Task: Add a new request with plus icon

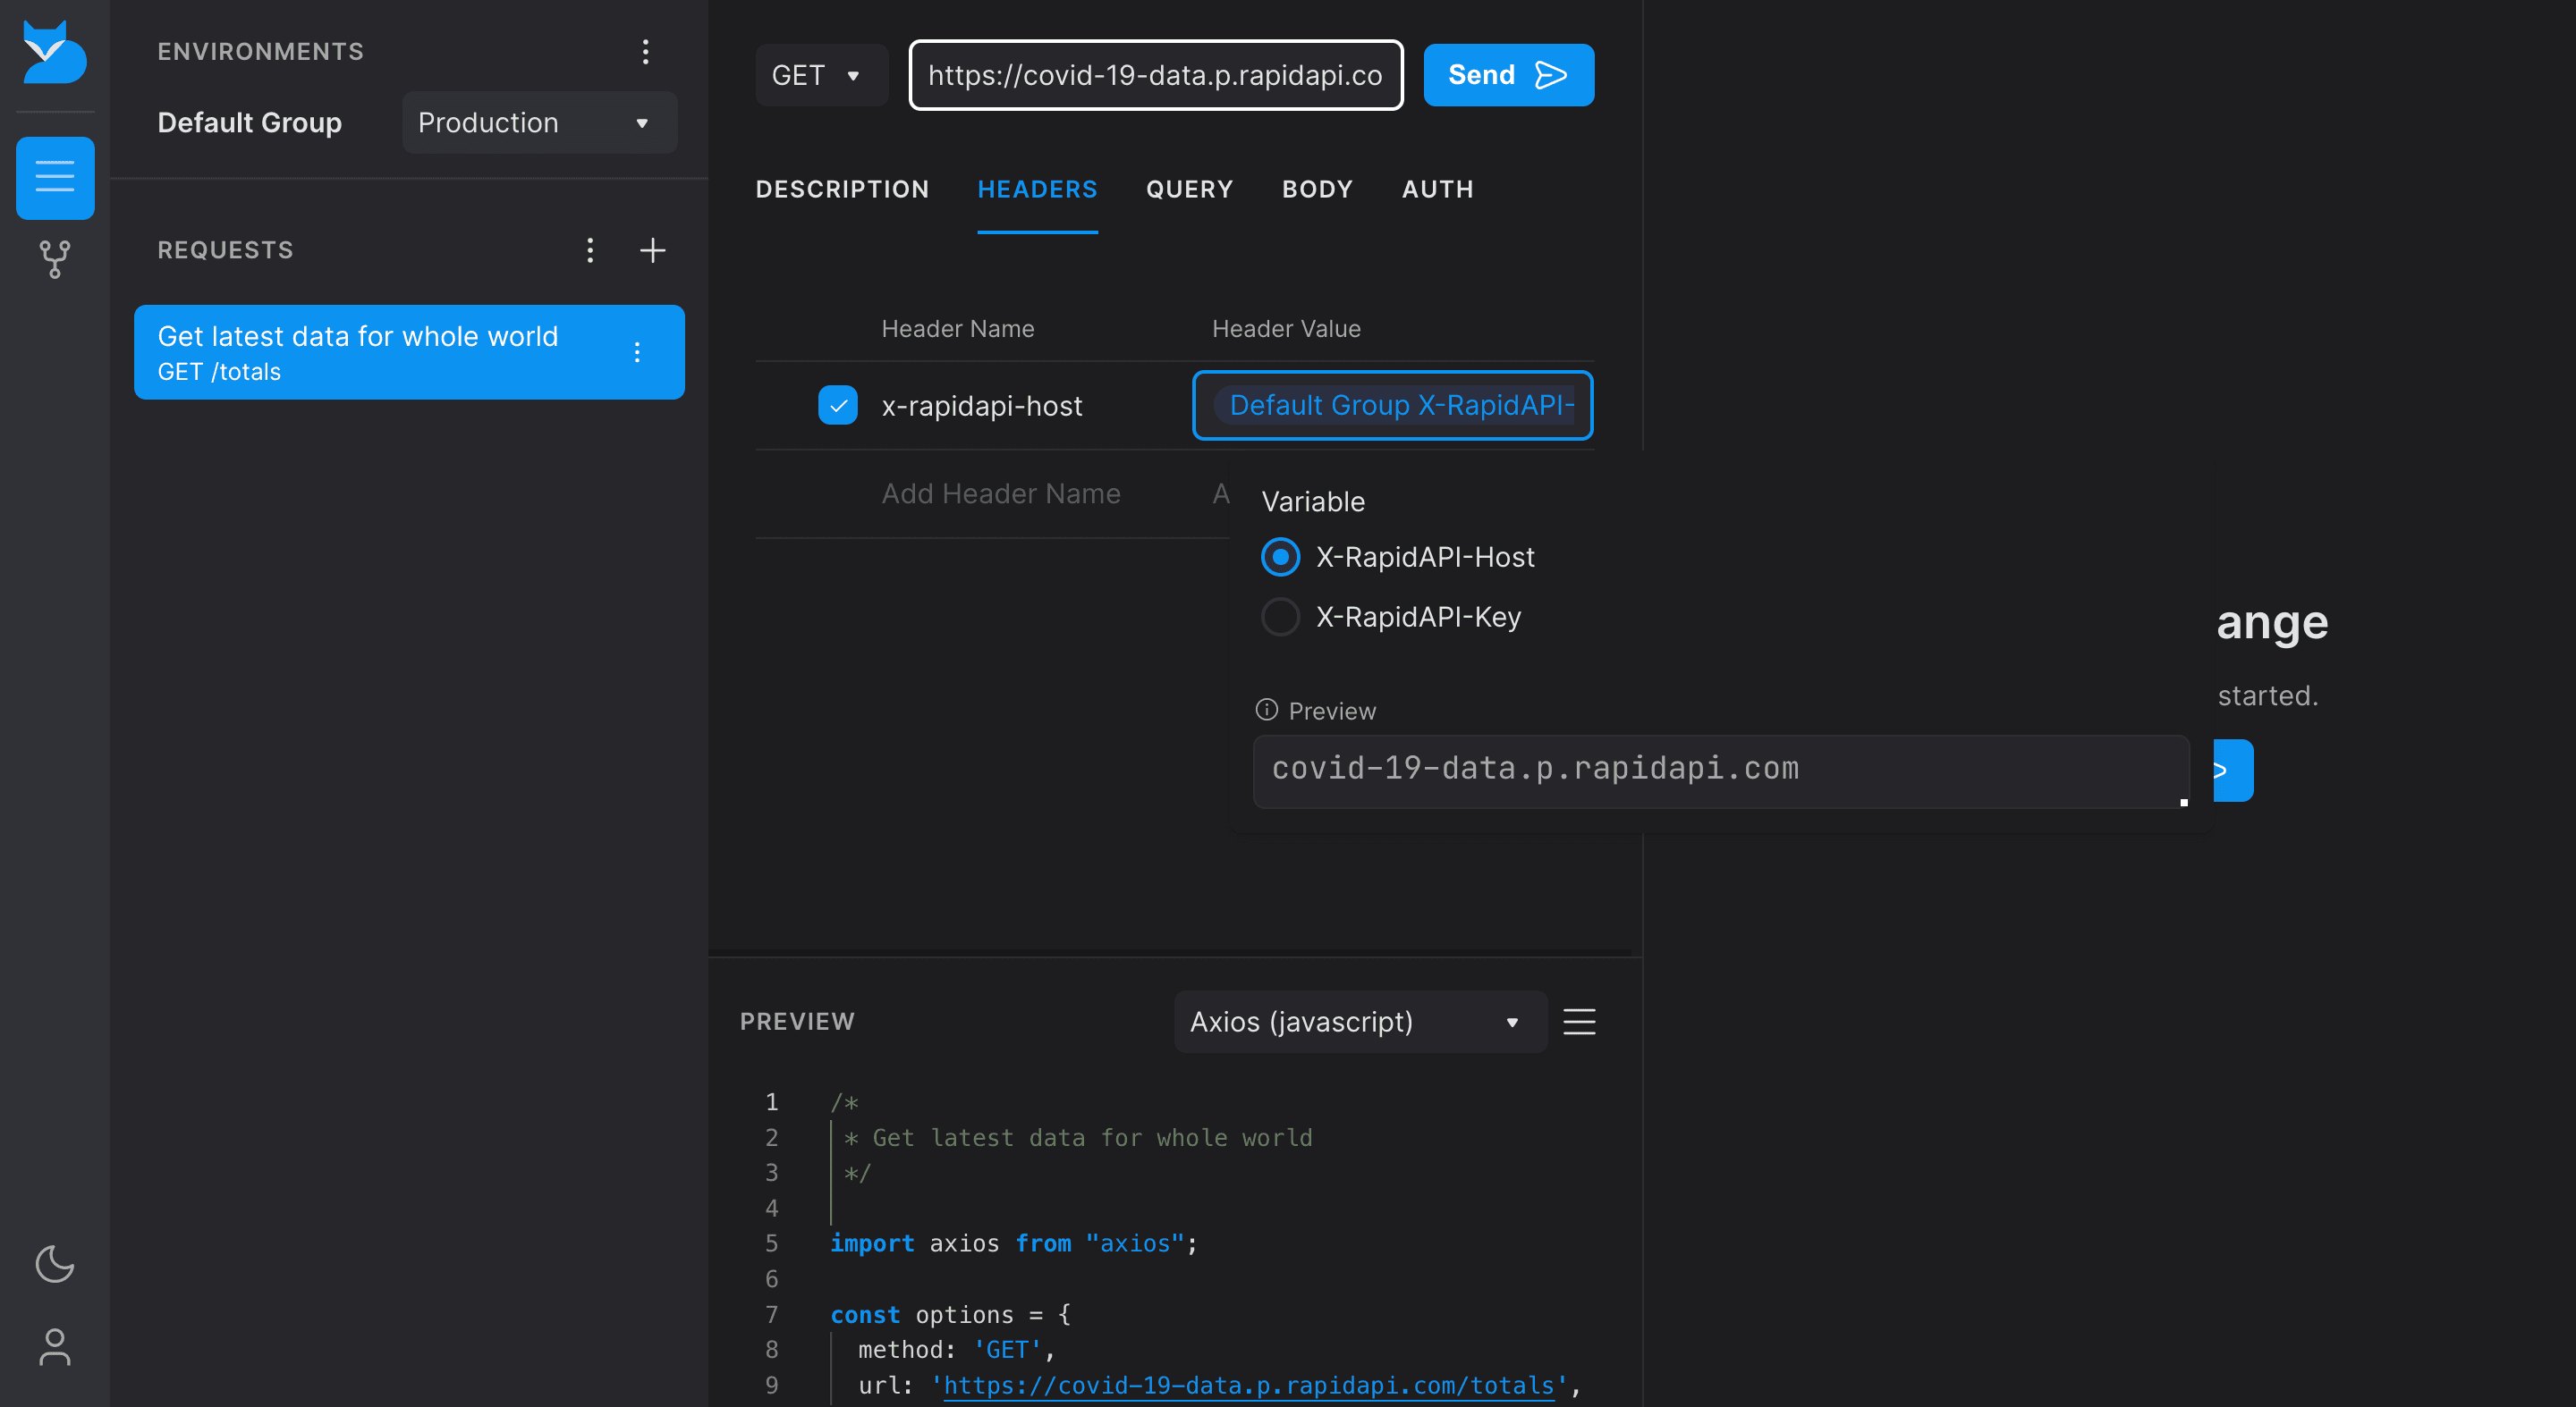Action: click(653, 249)
